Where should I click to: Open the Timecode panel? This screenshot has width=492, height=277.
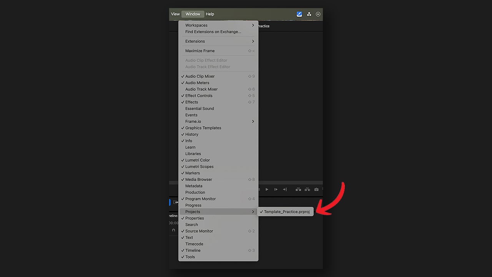[x=218, y=244]
